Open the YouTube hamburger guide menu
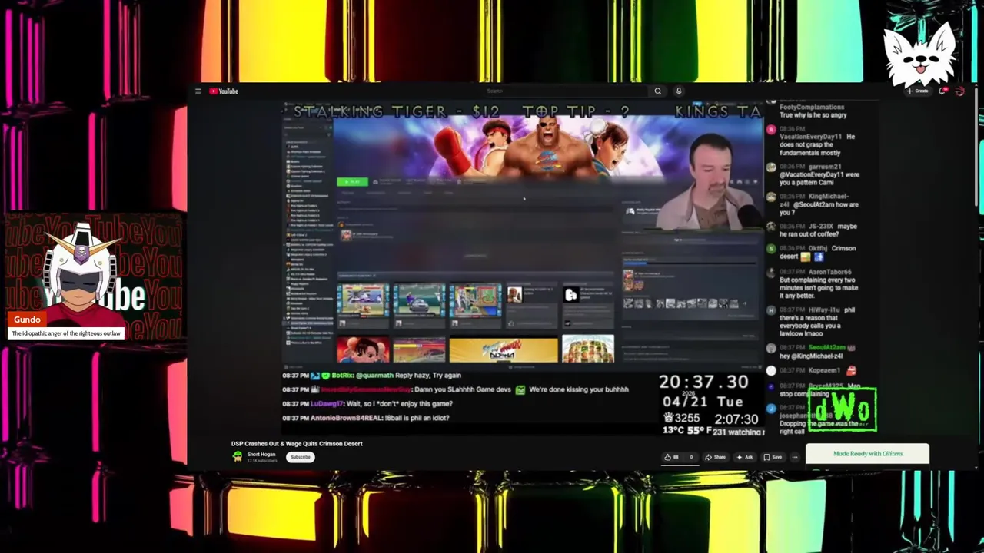Image resolution: width=984 pixels, height=553 pixels. point(198,91)
